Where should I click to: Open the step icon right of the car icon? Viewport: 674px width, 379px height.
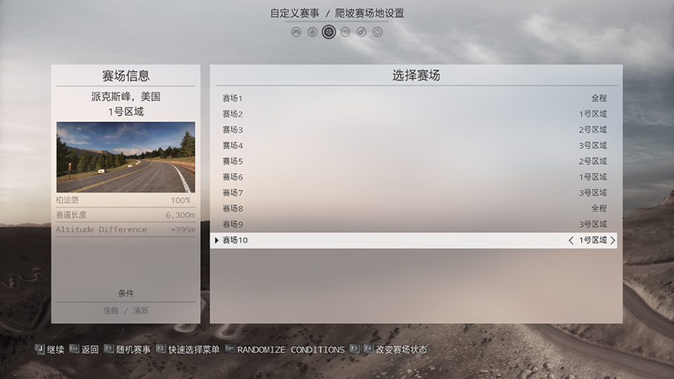[313, 32]
